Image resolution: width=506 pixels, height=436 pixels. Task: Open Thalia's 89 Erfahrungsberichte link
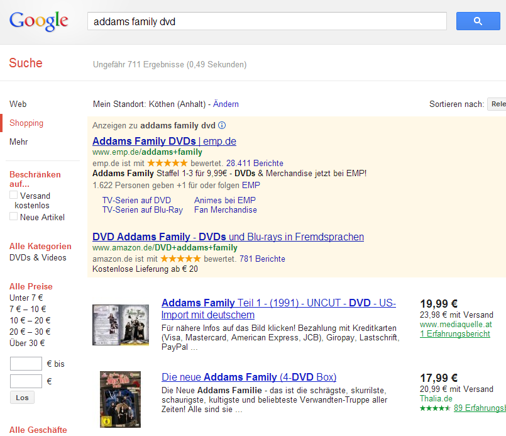pyautogui.click(x=480, y=408)
